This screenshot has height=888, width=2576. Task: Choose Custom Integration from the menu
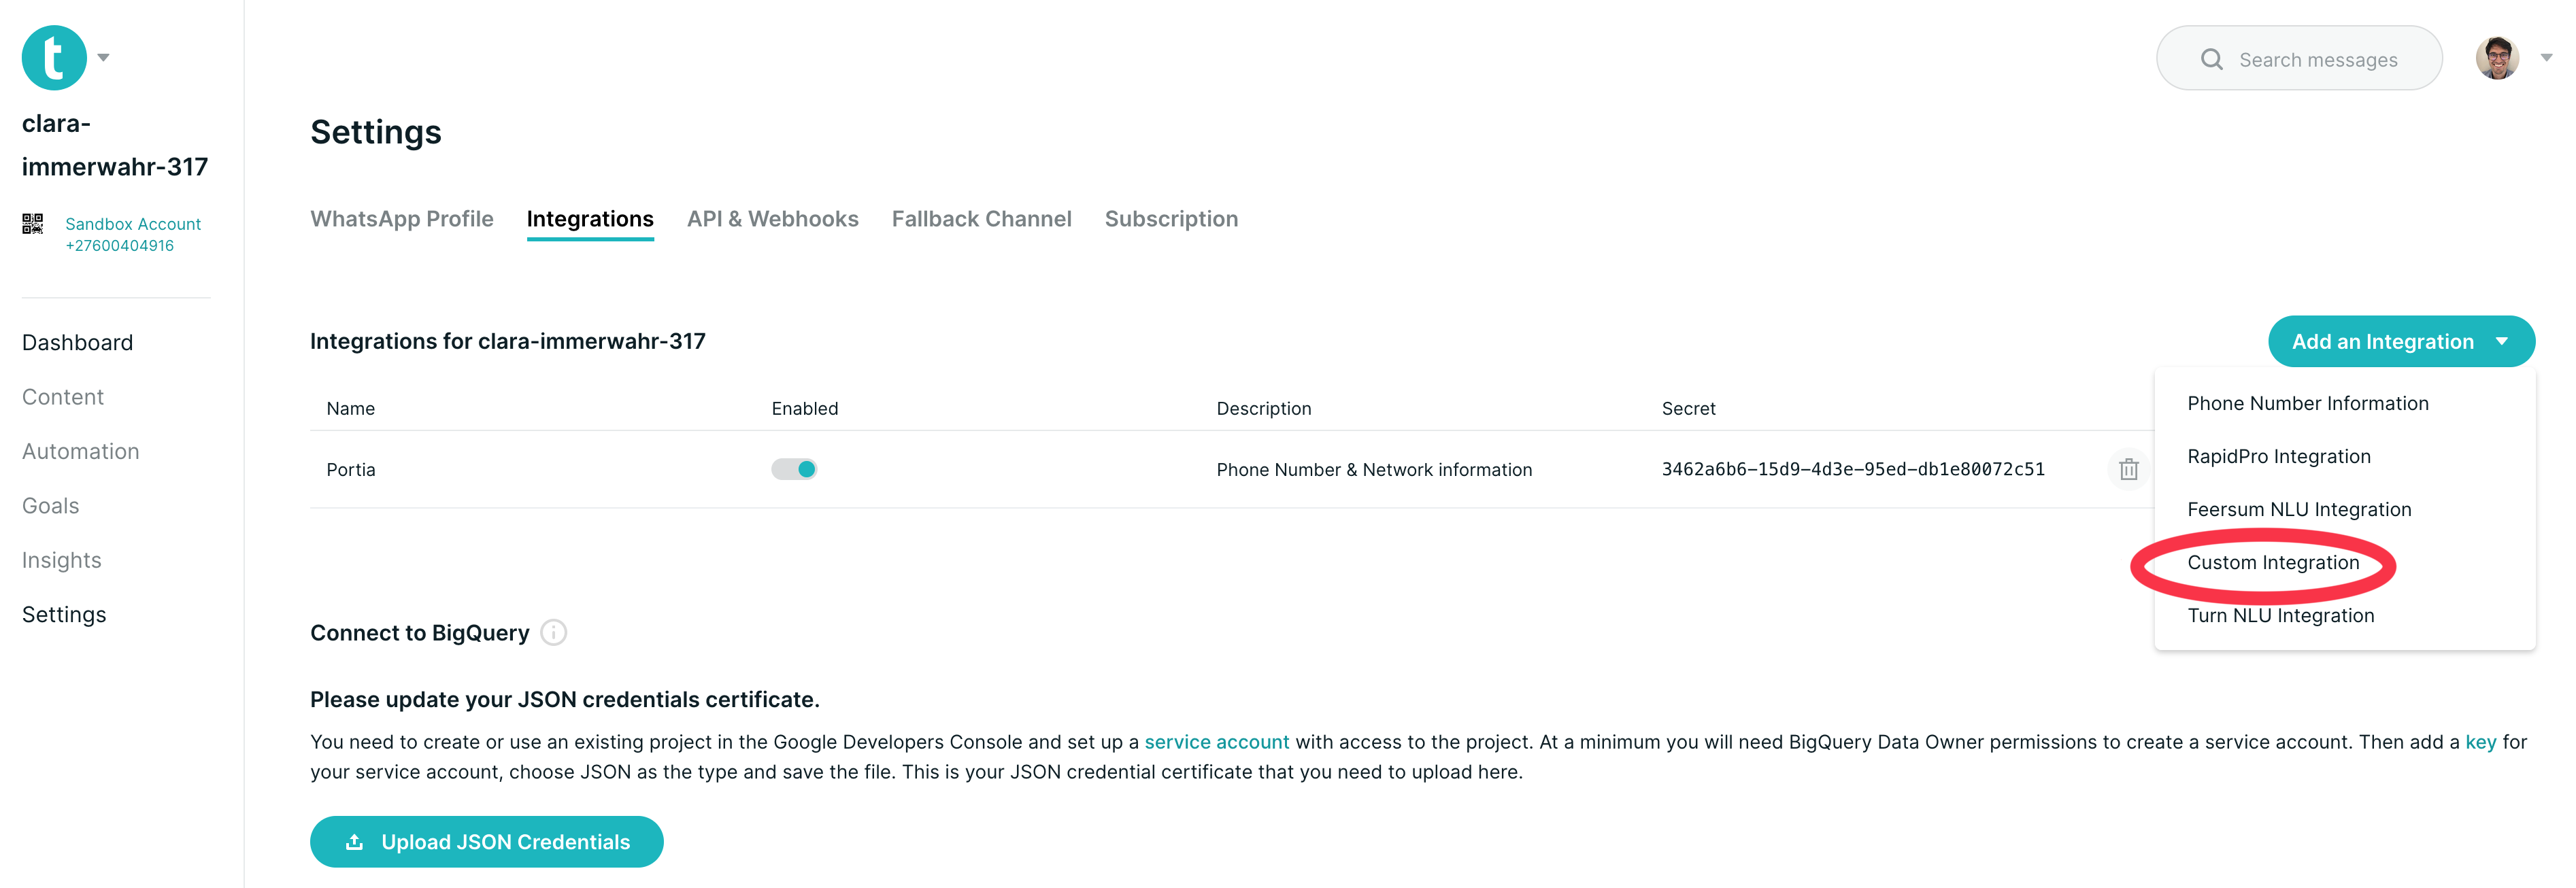pyautogui.click(x=2273, y=562)
